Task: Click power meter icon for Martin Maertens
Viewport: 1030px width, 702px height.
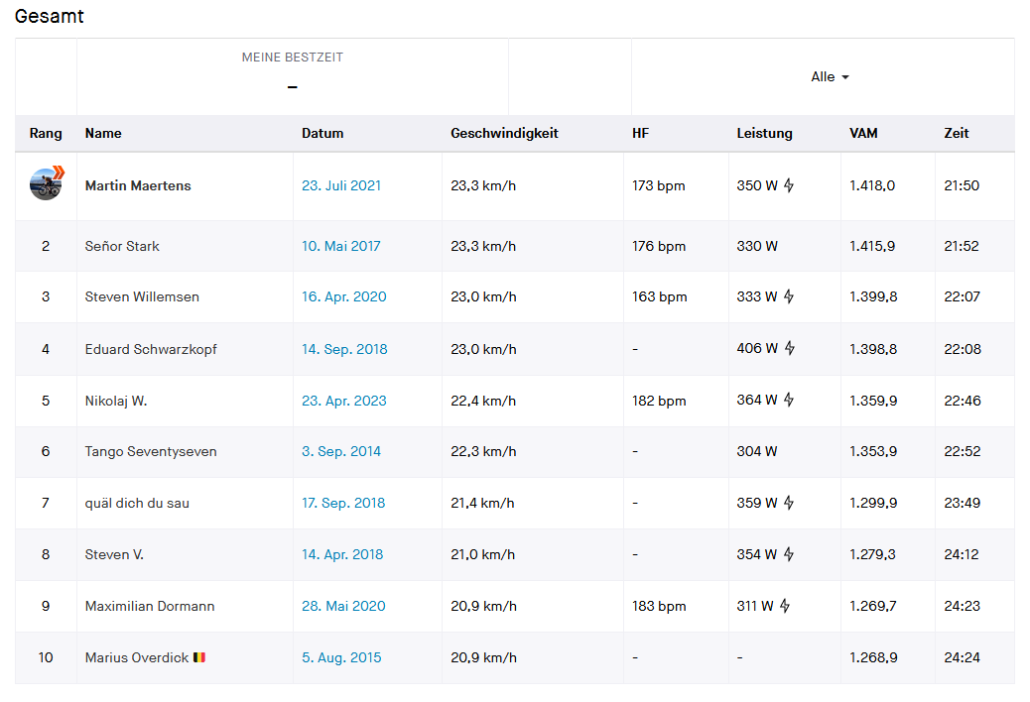Action: [789, 185]
